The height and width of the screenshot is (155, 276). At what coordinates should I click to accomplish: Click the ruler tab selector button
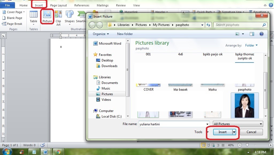3,36
